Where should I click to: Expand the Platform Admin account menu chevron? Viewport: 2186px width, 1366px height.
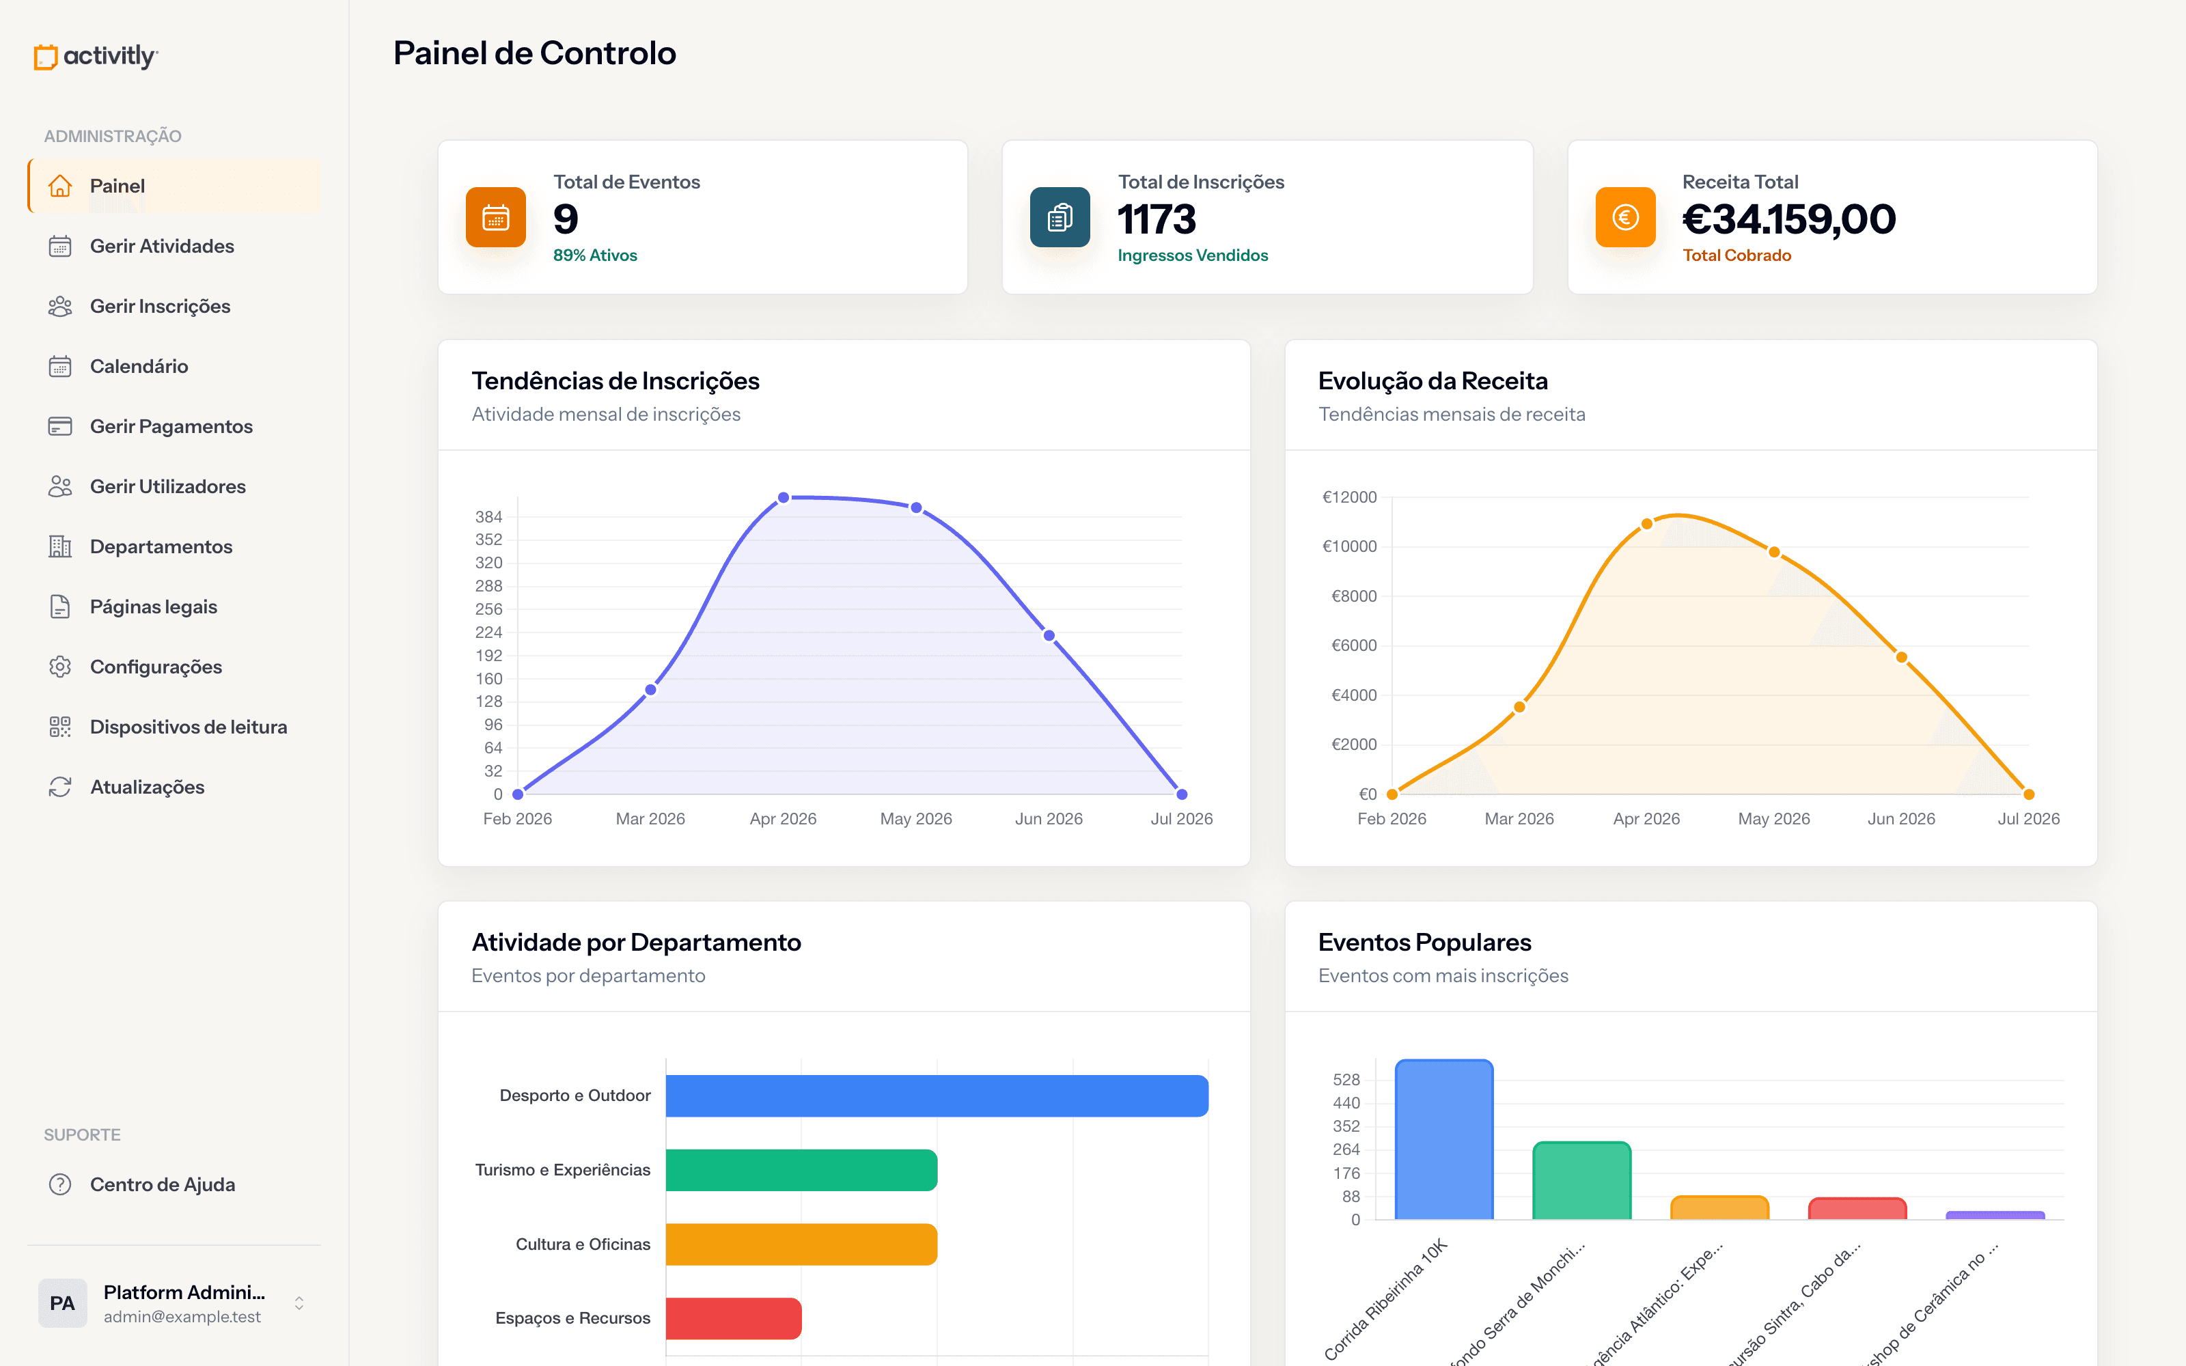(x=299, y=1302)
